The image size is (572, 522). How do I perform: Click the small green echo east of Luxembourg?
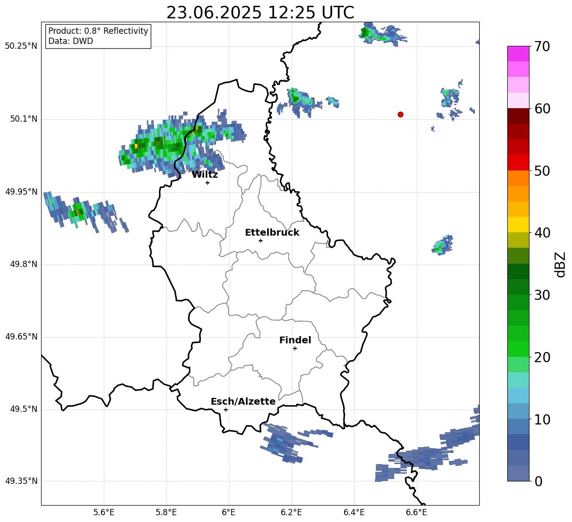[x=443, y=245]
